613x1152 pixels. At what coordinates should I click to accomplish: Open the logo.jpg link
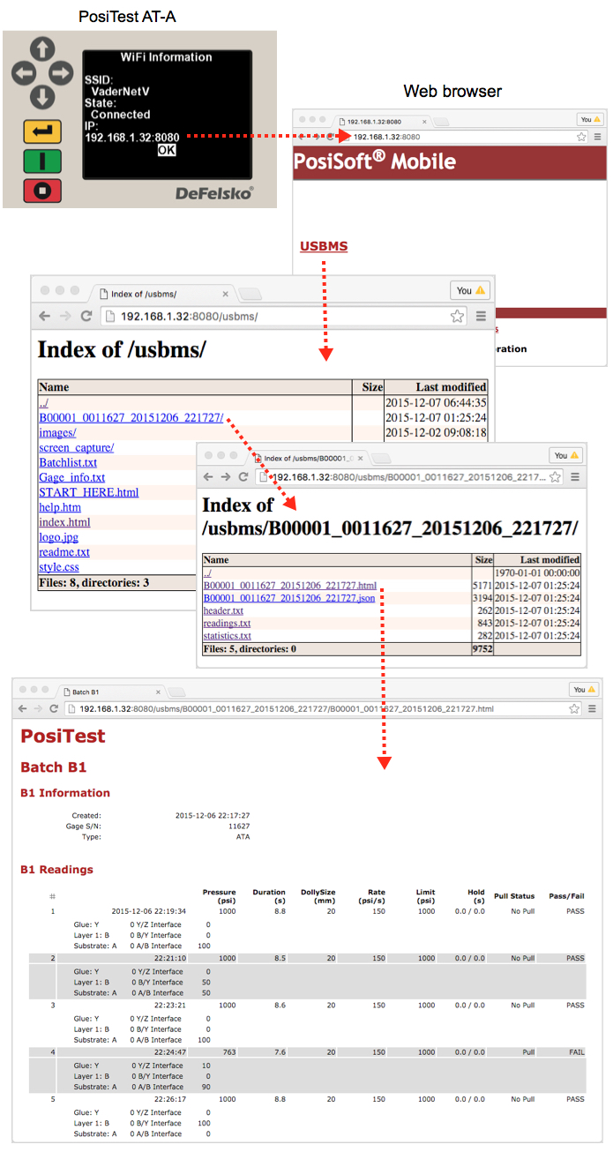coord(58,537)
